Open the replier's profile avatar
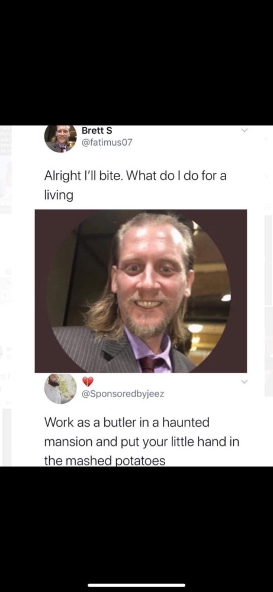This screenshot has width=273, height=592. [x=60, y=388]
